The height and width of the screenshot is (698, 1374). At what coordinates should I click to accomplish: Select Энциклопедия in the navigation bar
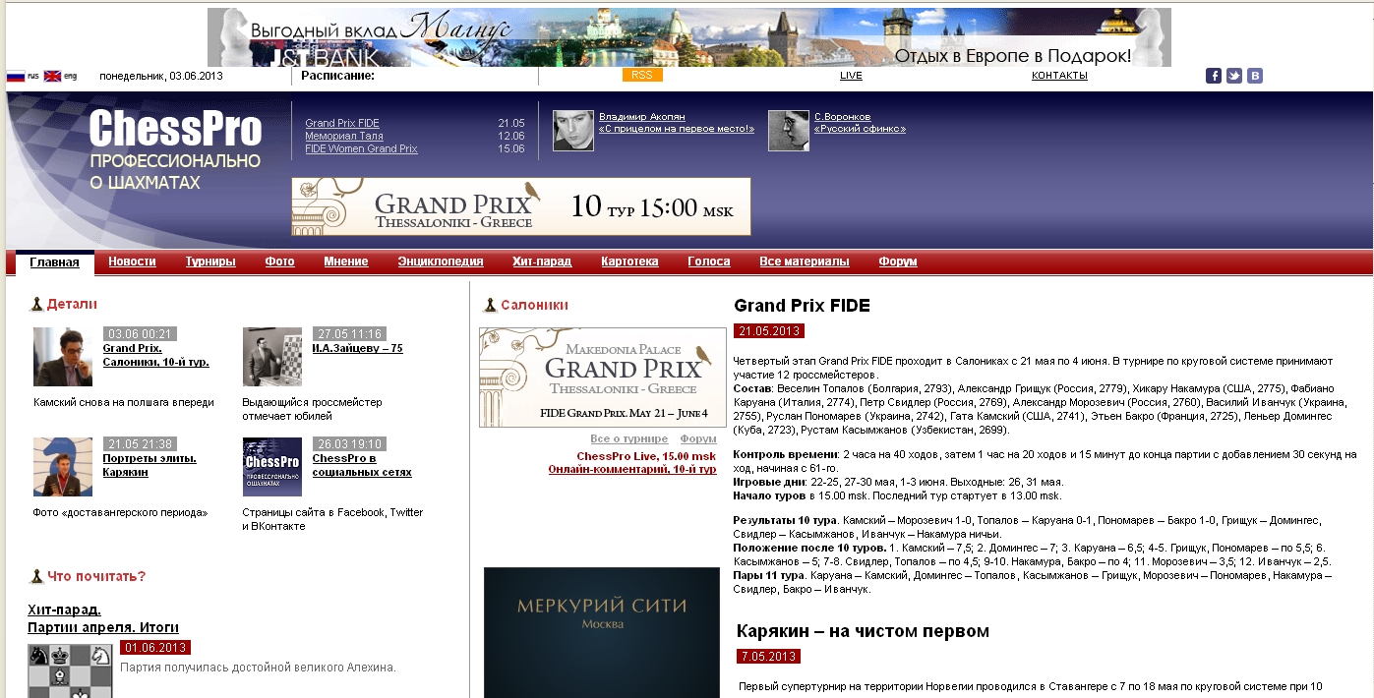(440, 262)
